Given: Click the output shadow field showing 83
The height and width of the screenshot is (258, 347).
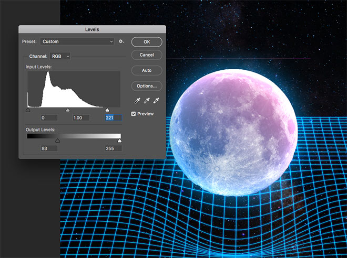Looking at the screenshot, I should (49, 148).
